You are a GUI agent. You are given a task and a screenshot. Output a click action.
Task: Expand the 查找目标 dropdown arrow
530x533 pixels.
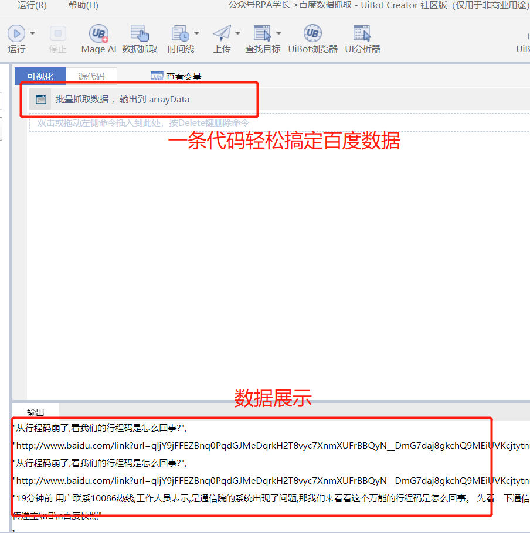[x=278, y=33]
